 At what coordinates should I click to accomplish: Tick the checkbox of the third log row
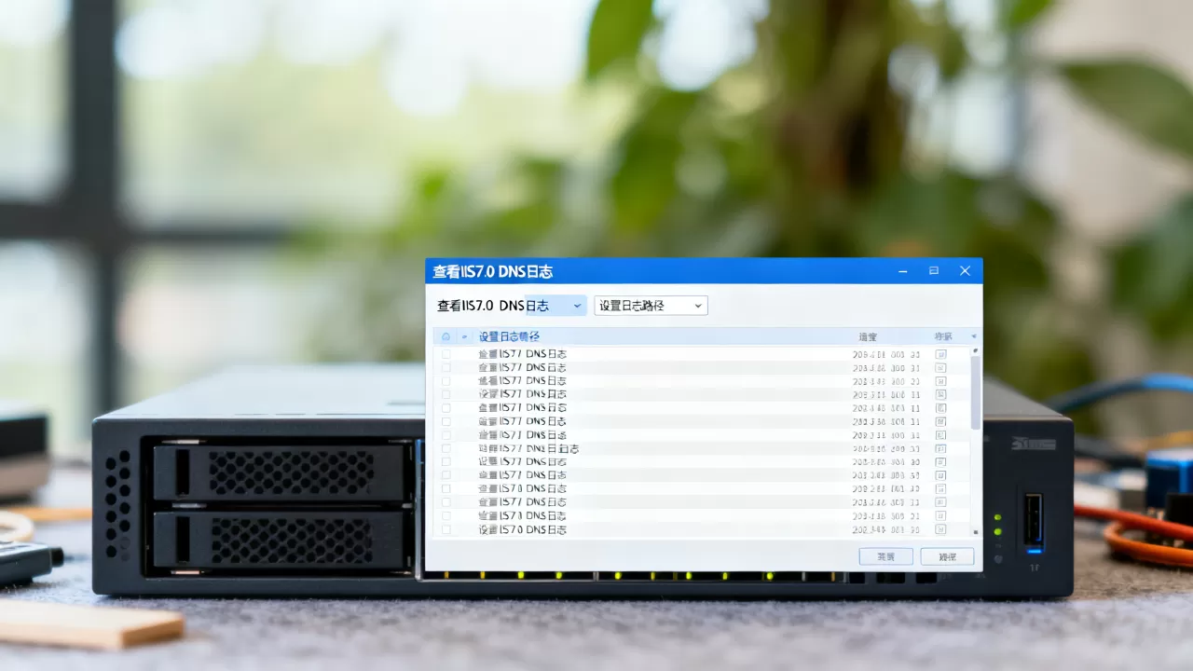pos(446,381)
